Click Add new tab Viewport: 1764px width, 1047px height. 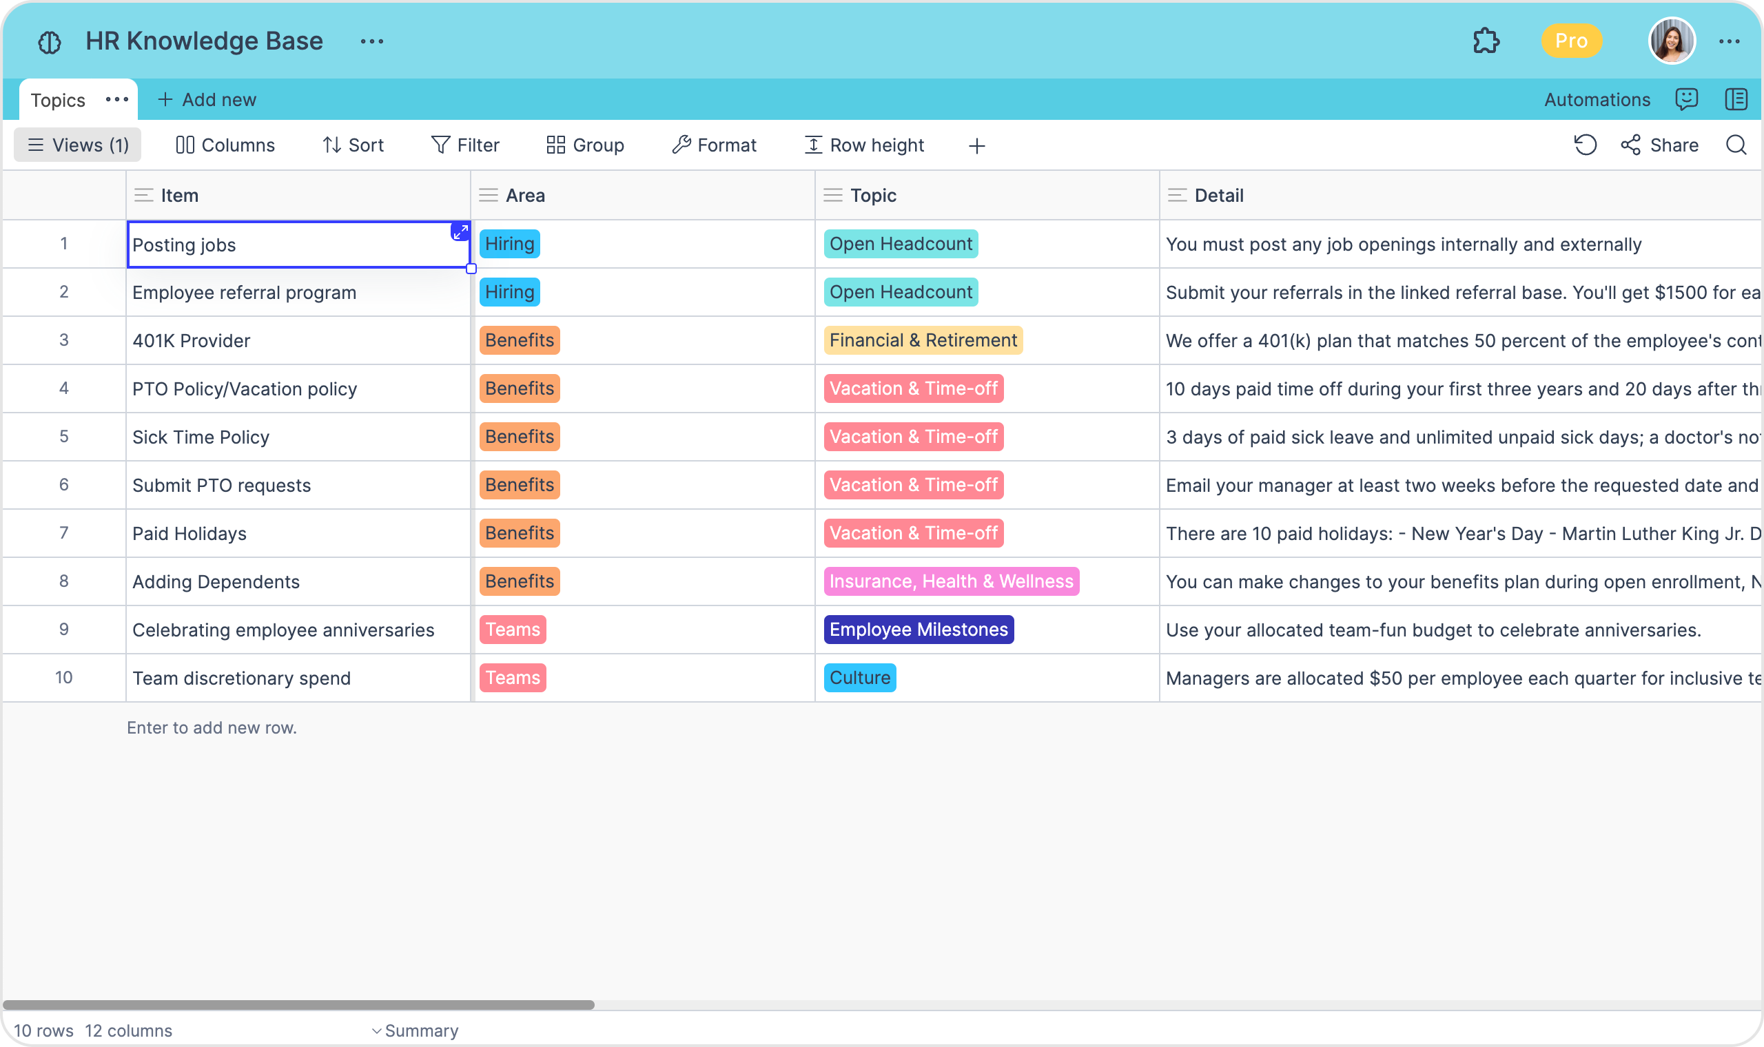click(207, 100)
